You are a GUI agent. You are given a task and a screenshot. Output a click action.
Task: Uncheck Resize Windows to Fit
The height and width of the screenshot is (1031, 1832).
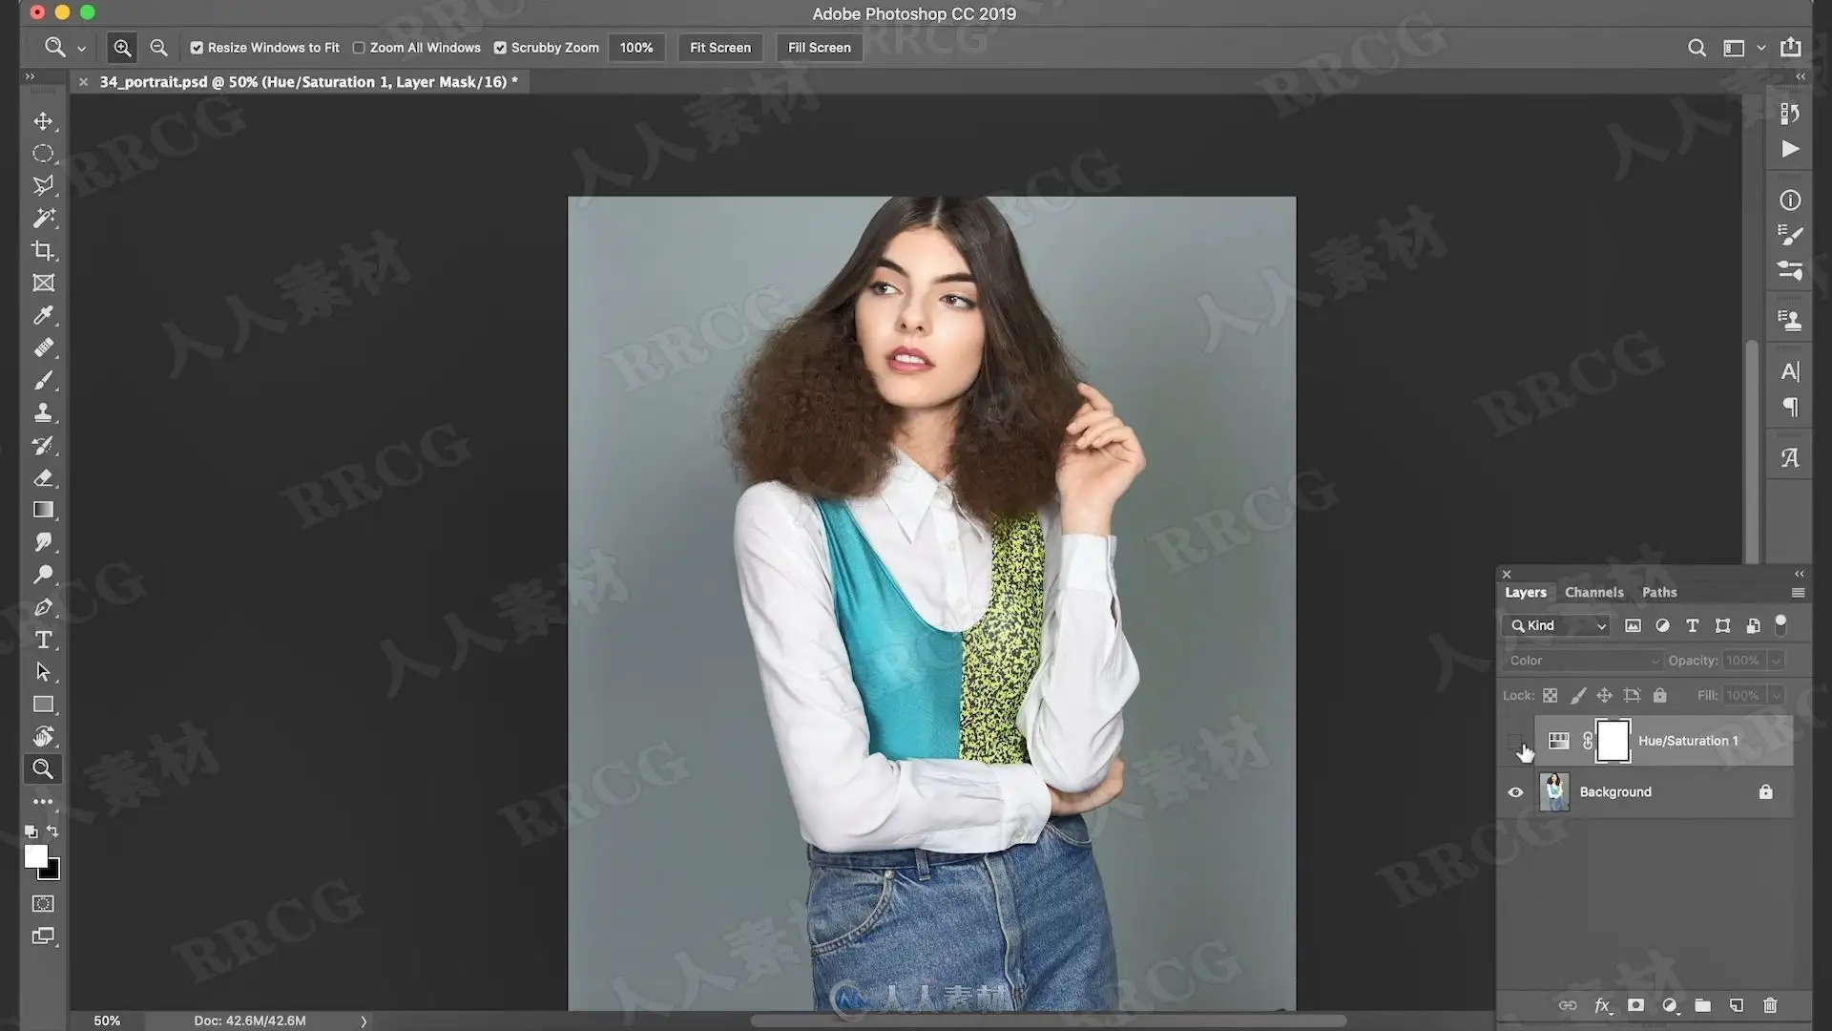pyautogui.click(x=197, y=48)
